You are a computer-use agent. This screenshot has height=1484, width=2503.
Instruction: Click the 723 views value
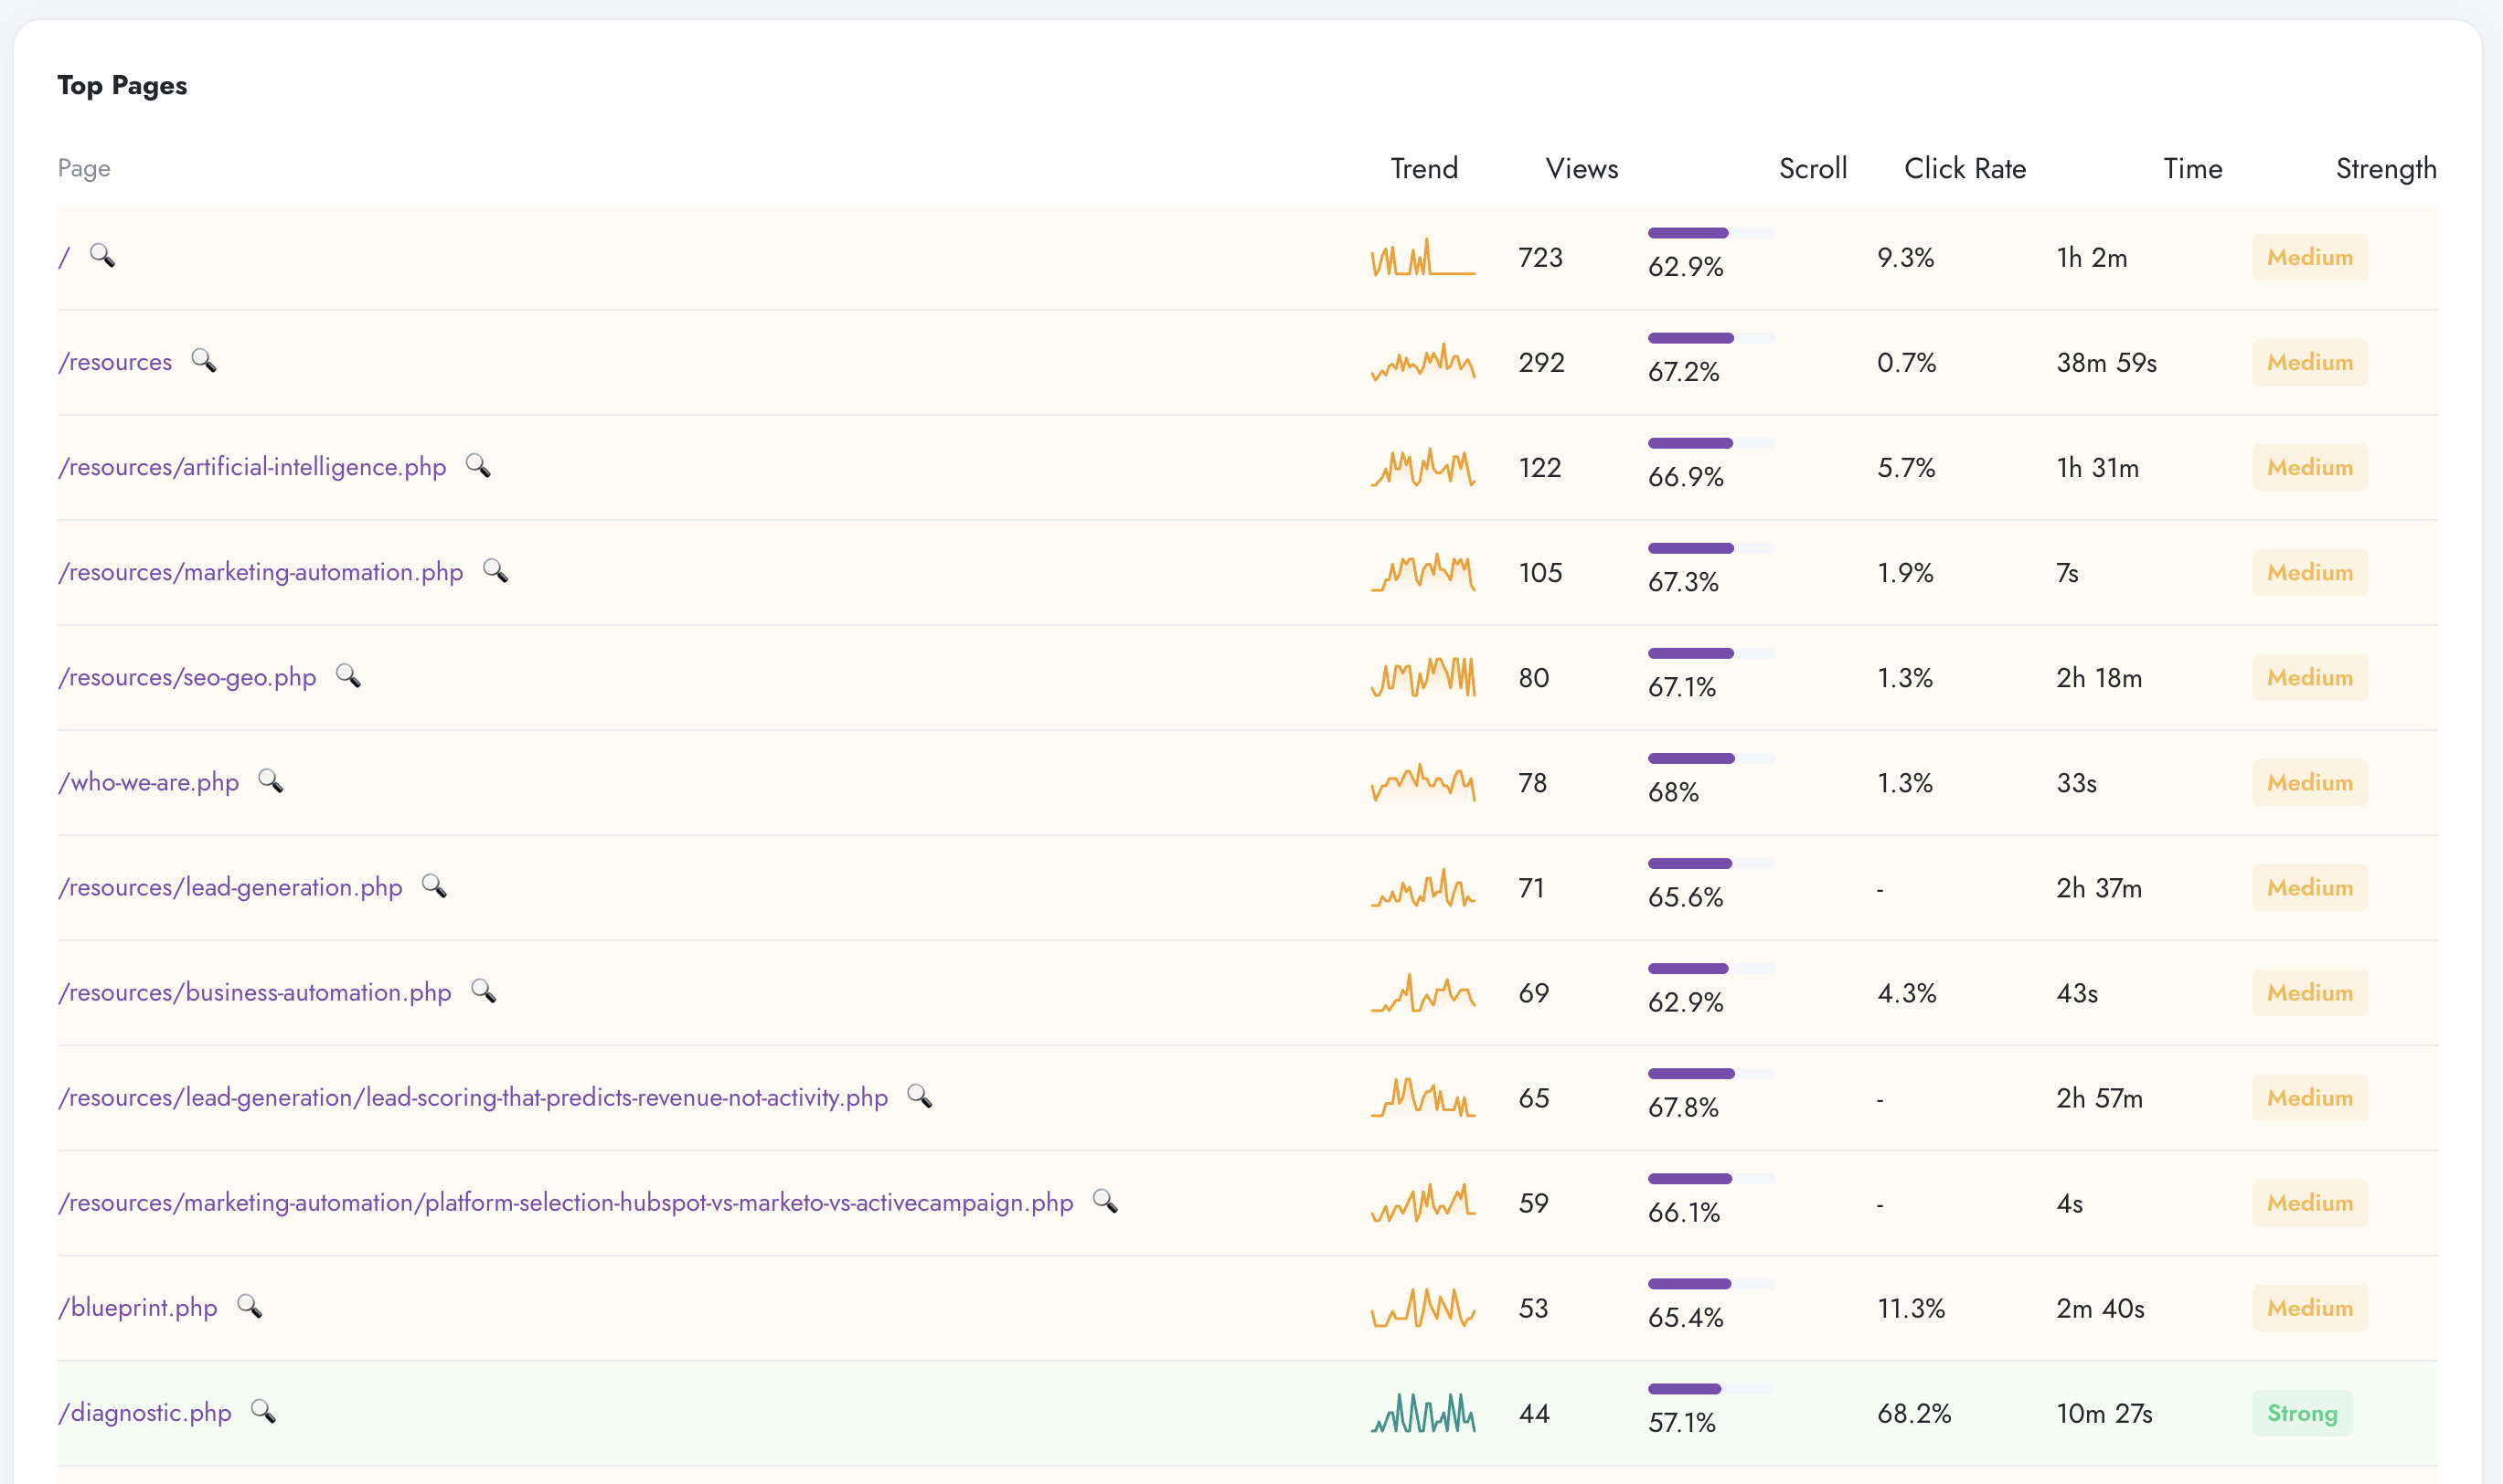1540,257
